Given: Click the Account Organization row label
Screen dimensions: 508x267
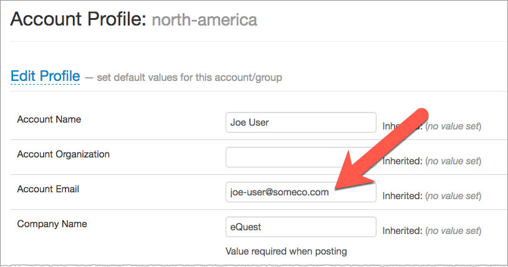Looking at the screenshot, I should coord(63,154).
